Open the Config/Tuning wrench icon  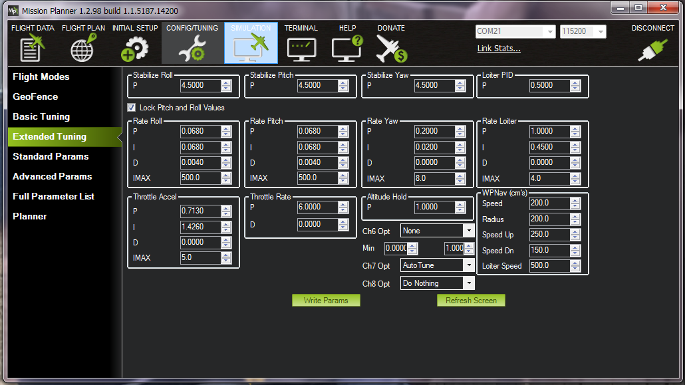click(192, 48)
